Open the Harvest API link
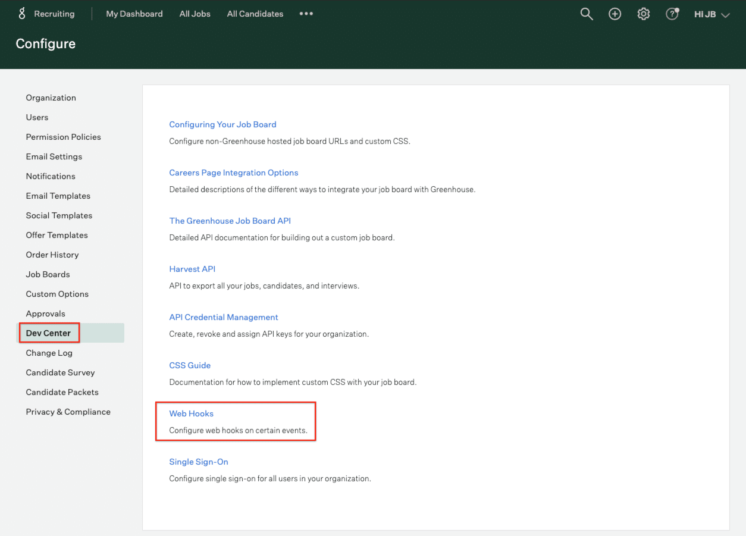Image resolution: width=746 pixels, height=536 pixels. click(x=192, y=269)
